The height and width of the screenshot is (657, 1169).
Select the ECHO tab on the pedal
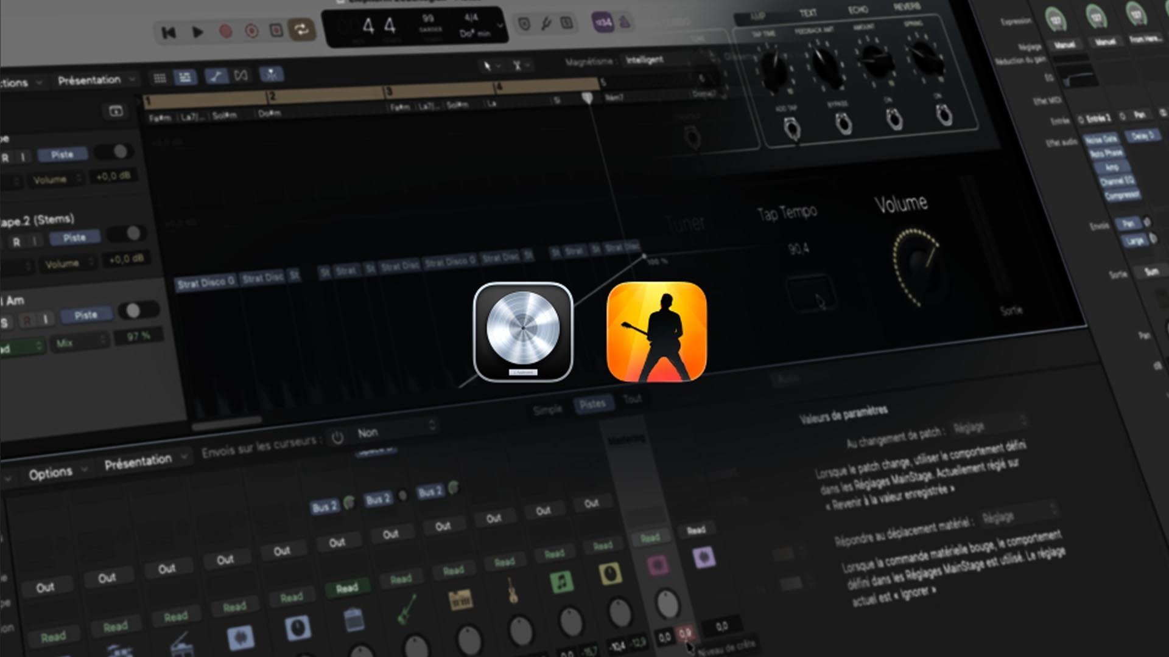(x=858, y=10)
